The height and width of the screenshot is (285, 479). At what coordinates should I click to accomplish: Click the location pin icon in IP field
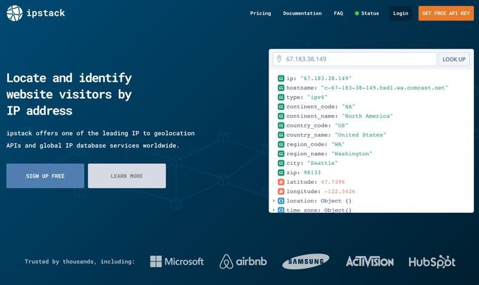pos(279,59)
